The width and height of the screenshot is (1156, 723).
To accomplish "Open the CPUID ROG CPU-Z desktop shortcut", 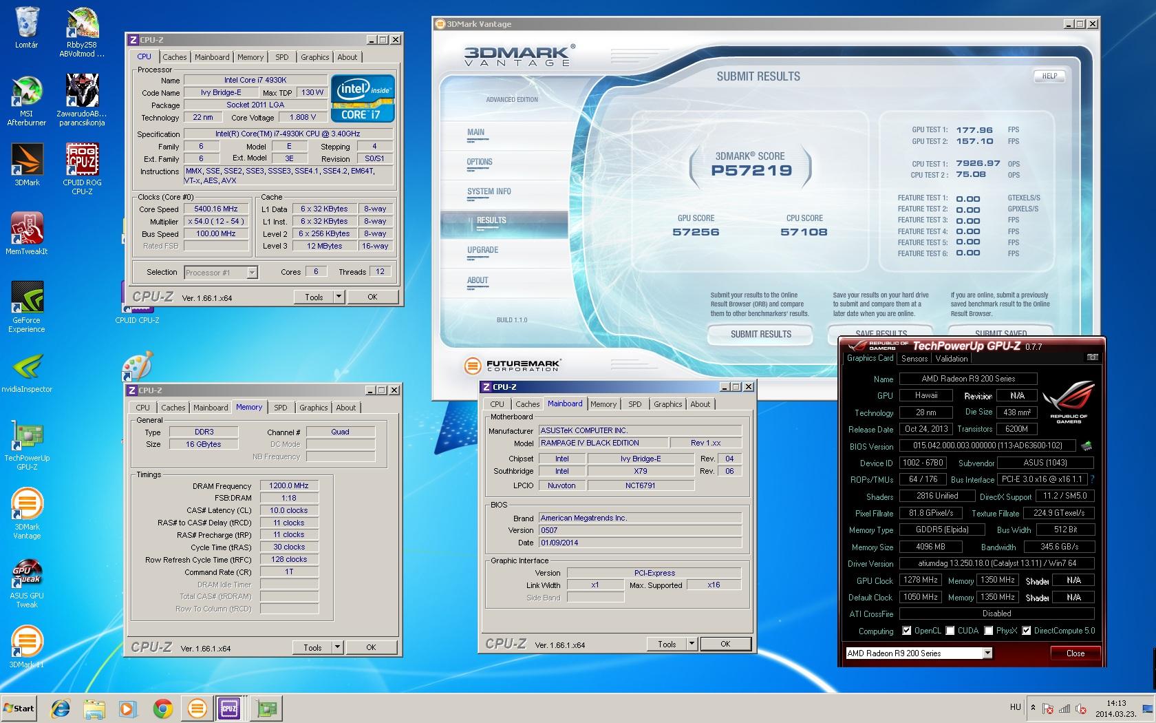I will tap(82, 169).
